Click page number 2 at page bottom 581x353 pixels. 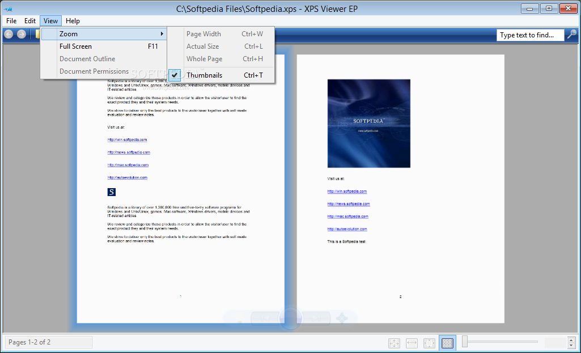[x=401, y=297]
